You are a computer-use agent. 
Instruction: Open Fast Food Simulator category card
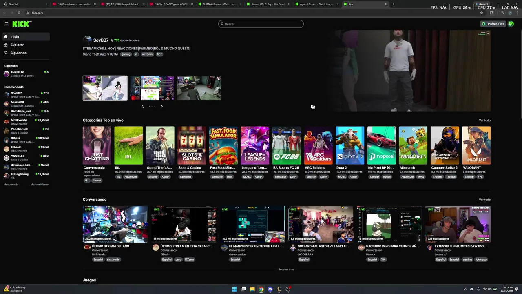[x=223, y=145]
